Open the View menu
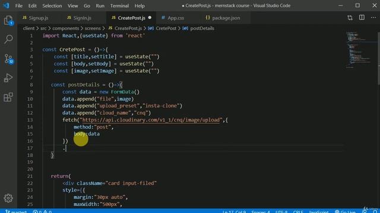Screen dimensions: 380x213 [x=72, y=5]
